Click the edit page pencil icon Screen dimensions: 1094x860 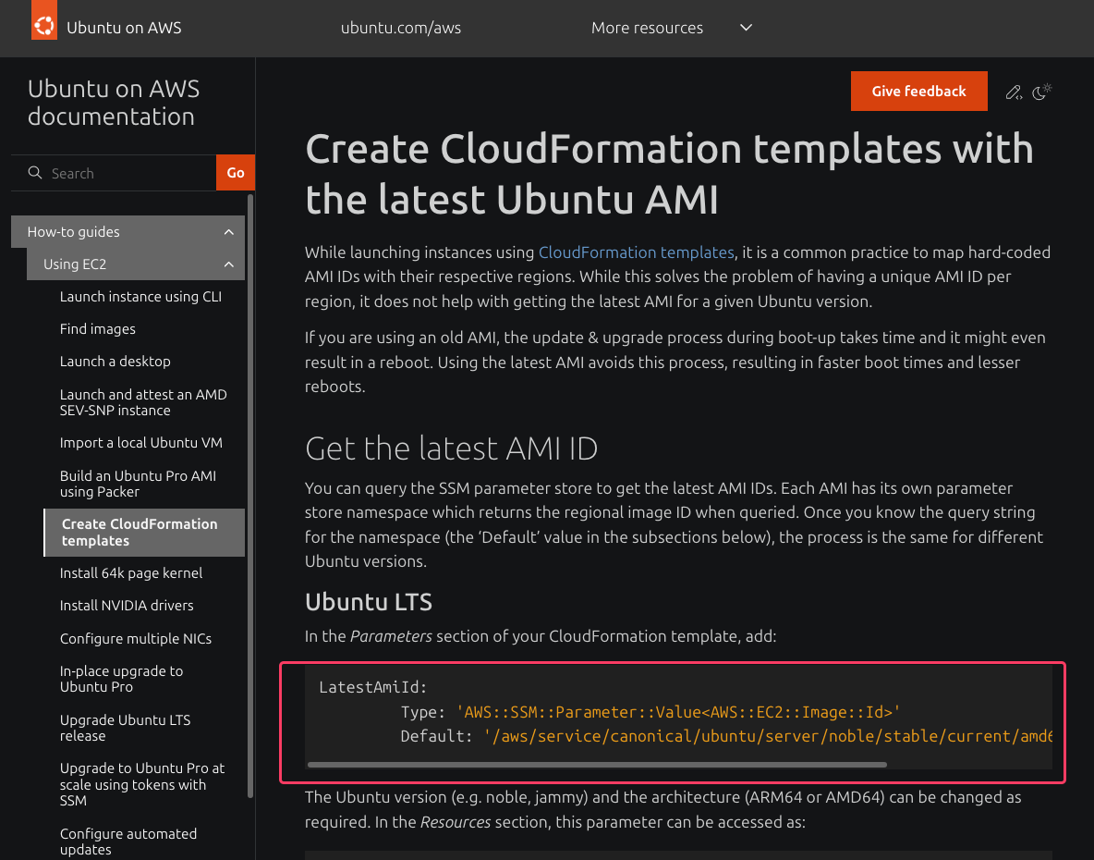[1014, 92]
